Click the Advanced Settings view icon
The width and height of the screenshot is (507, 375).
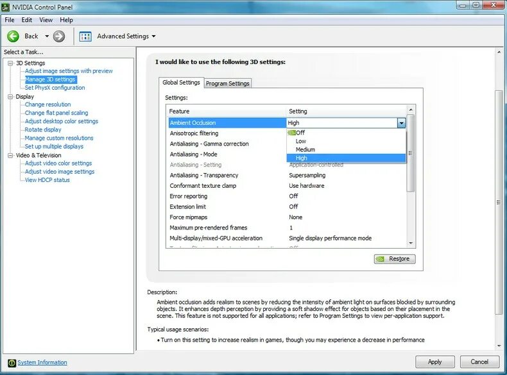(x=85, y=36)
